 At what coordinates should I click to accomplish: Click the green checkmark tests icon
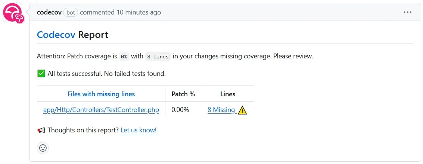tap(41, 74)
